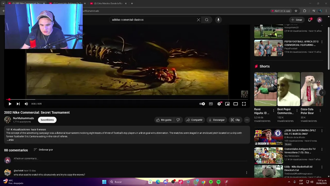330x186 pixels.
Task: Open WhatsApp from taskbar
Action: pyautogui.click(x=196, y=182)
